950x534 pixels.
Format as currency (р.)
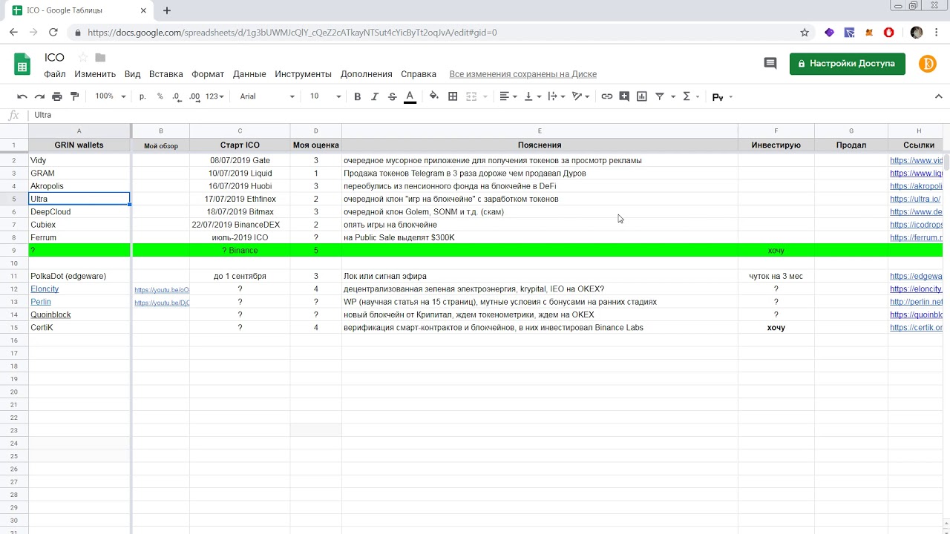[x=142, y=96]
